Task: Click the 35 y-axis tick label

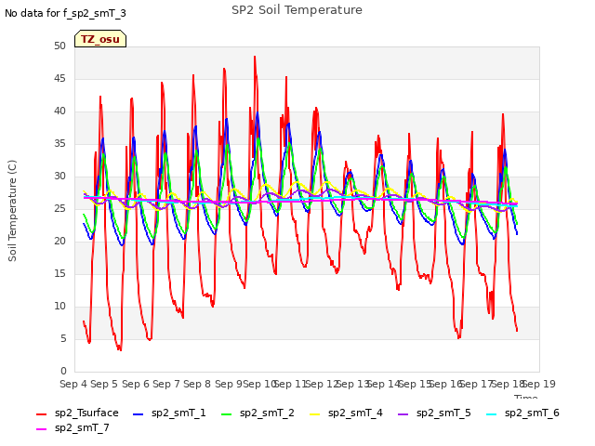Action: pyautogui.click(x=59, y=144)
